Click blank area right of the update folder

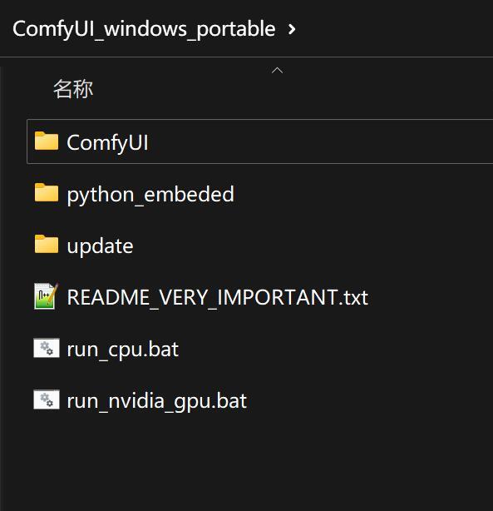[x=313, y=245]
